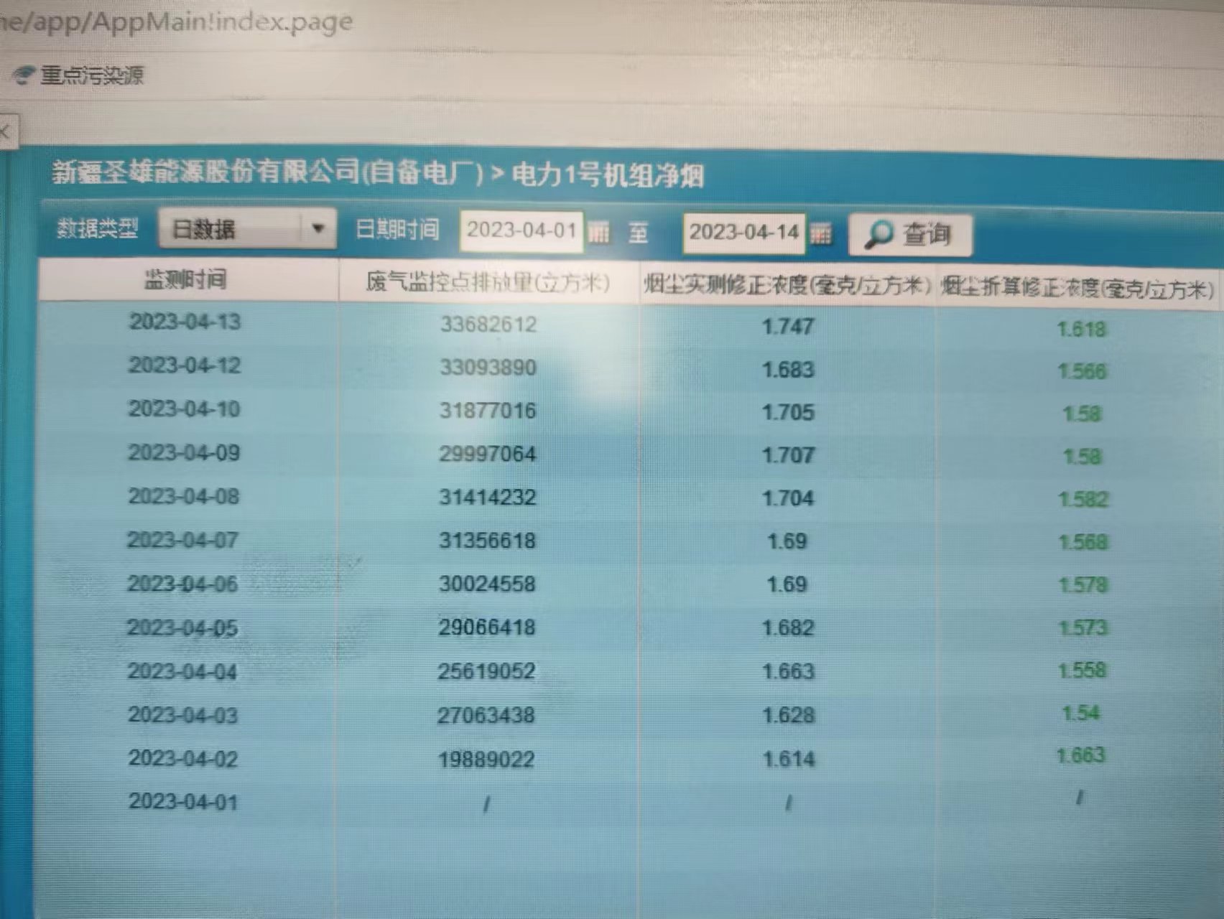This screenshot has width=1224, height=919.
Task: Select the 重点污染源 tab label
Action: [92, 75]
